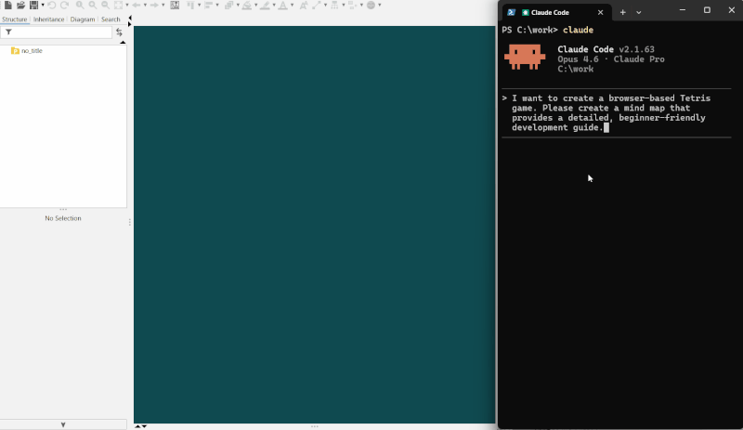
Task: Open the tab list chevron in the terminal
Action: (639, 12)
